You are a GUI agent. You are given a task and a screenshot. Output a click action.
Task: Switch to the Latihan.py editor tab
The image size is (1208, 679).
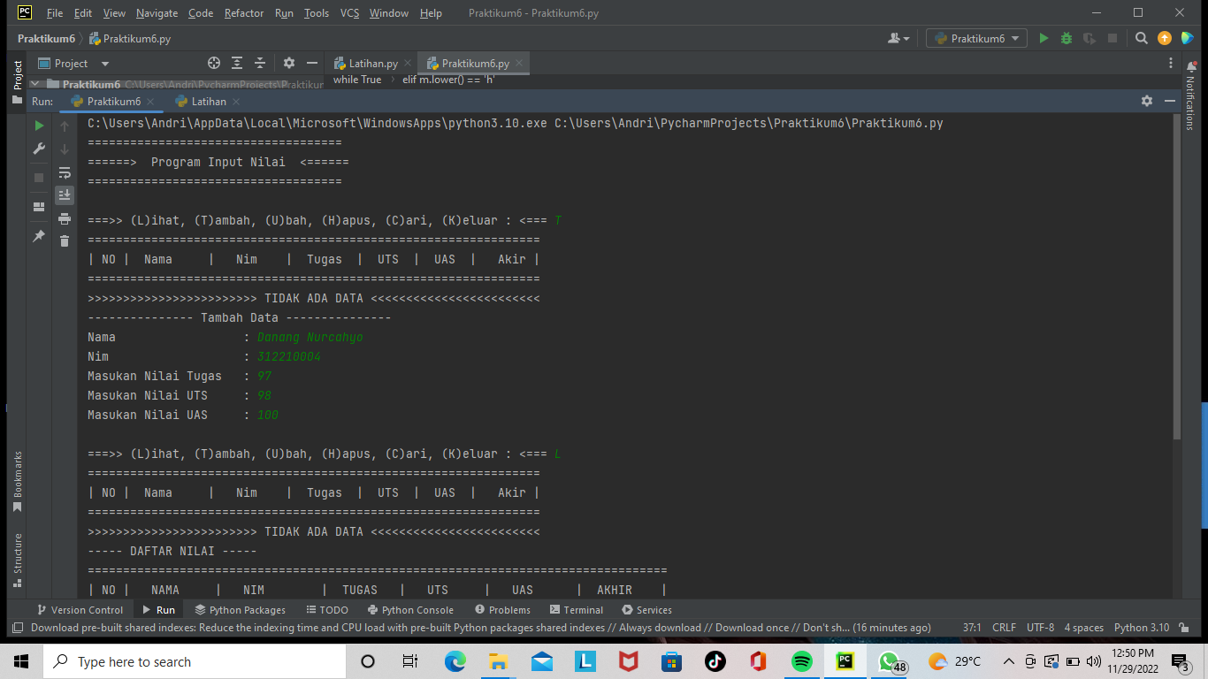click(370, 63)
